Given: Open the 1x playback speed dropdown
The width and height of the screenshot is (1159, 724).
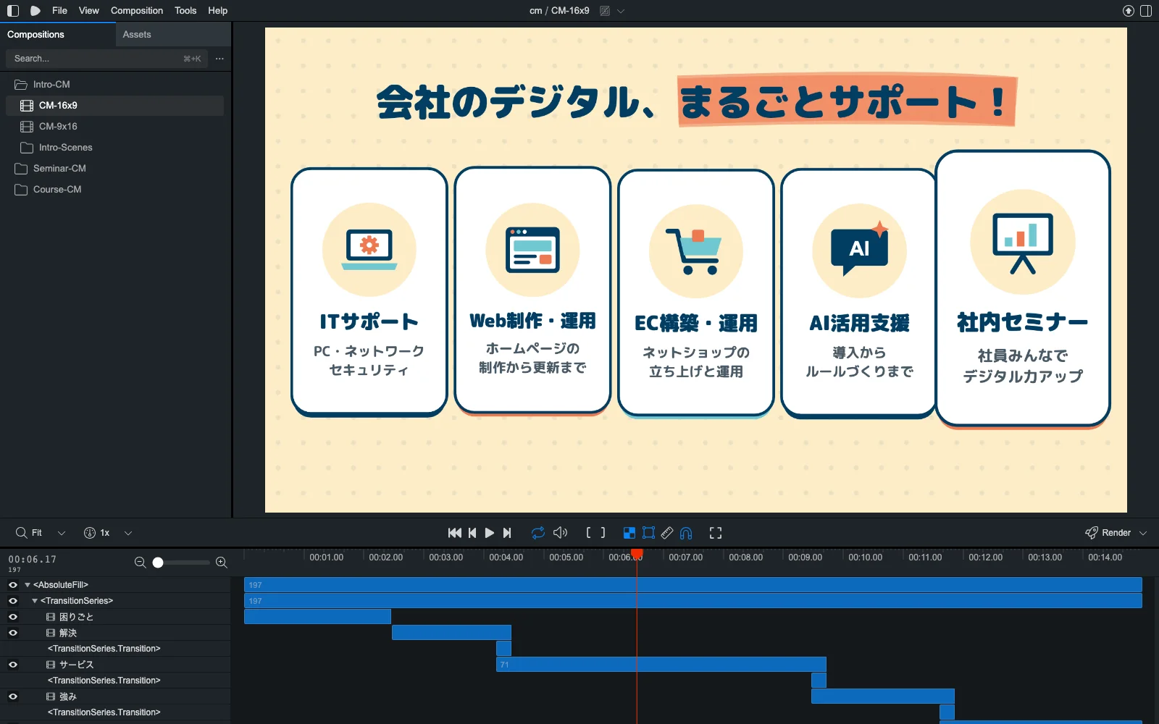Looking at the screenshot, I should coord(108,533).
